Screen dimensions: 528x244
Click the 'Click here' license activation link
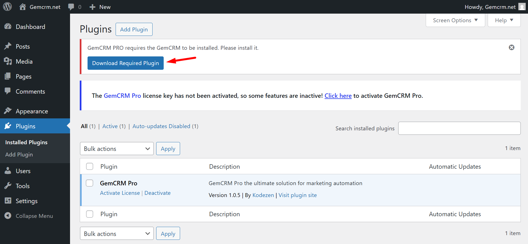[338, 96]
